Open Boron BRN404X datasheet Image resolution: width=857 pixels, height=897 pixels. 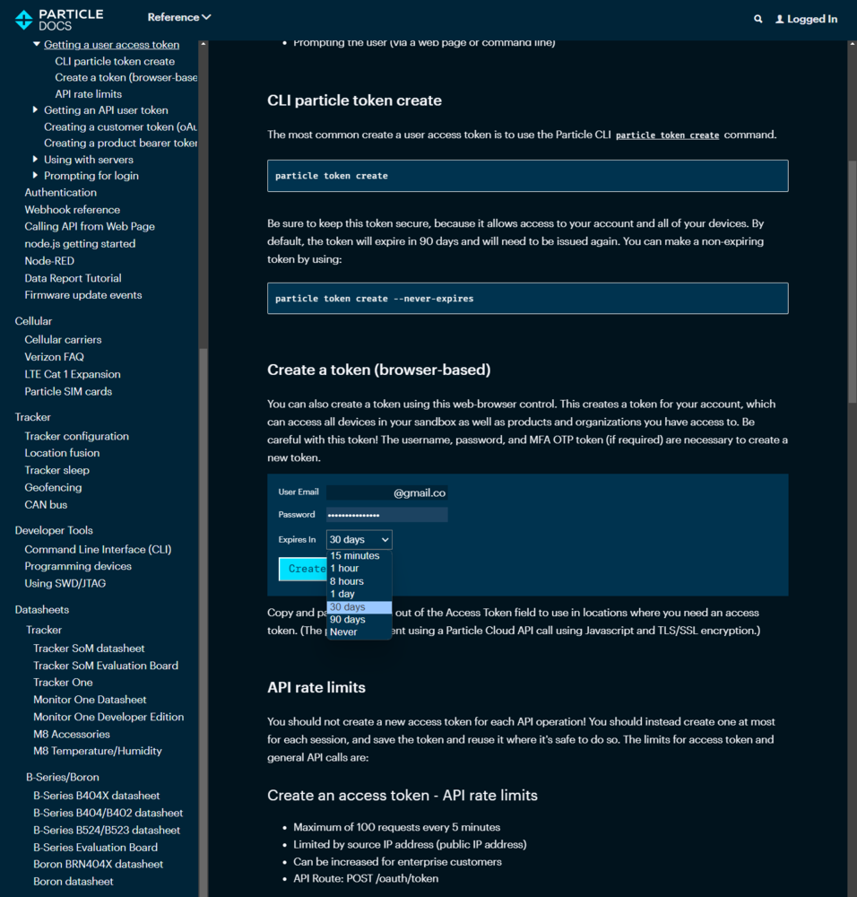(x=99, y=864)
